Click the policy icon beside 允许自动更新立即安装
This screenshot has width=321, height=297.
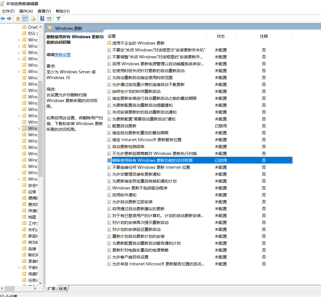point(109,202)
